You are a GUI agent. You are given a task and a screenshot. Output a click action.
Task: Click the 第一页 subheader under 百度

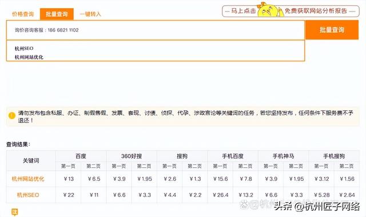click(x=69, y=166)
